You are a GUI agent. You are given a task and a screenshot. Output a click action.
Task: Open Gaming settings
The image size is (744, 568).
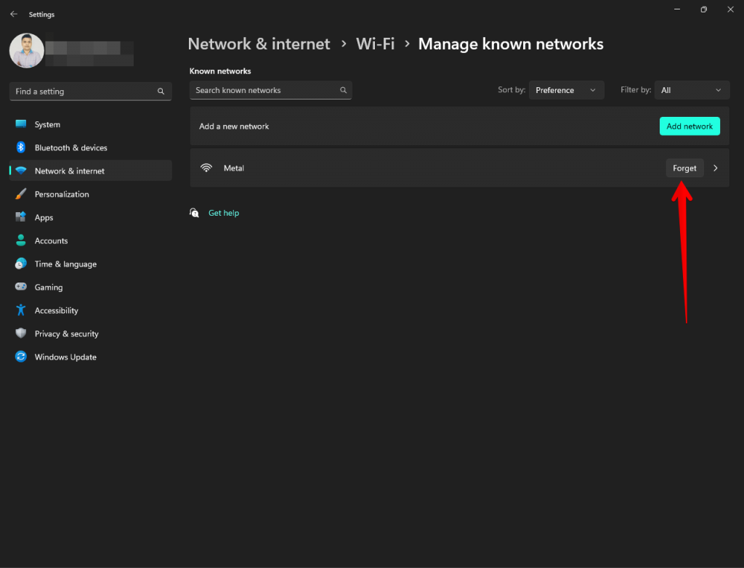click(x=91, y=287)
